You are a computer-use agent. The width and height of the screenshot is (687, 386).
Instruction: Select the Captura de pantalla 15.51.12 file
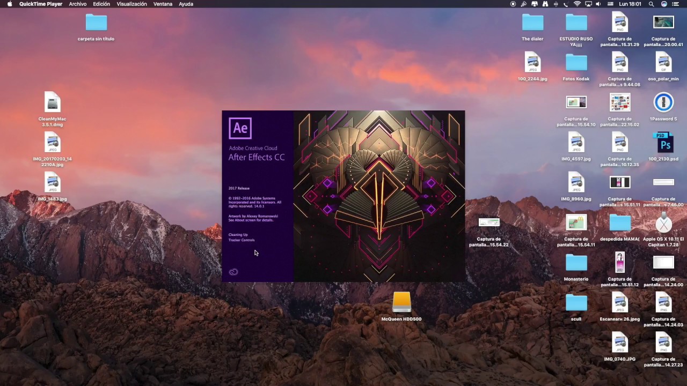pyautogui.click(x=619, y=263)
